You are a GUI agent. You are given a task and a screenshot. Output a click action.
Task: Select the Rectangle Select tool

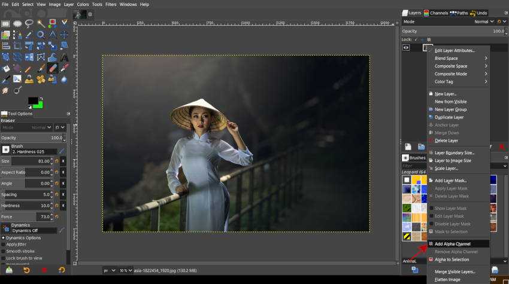pyautogui.click(x=5, y=24)
